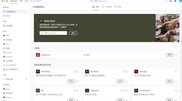The height and width of the screenshot is (101, 182).
Task: Select 更新 in sidebar
Action: [6, 16]
